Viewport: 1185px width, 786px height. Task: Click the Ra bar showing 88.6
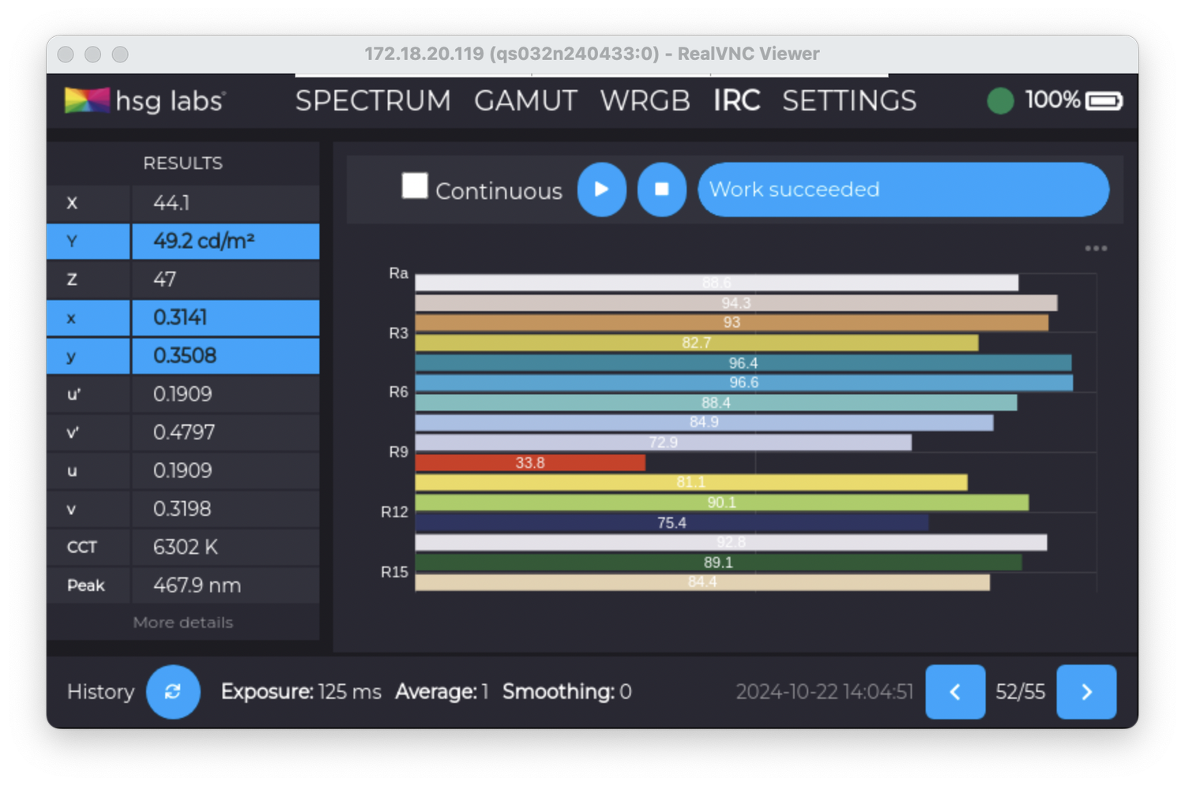pyautogui.click(x=717, y=283)
